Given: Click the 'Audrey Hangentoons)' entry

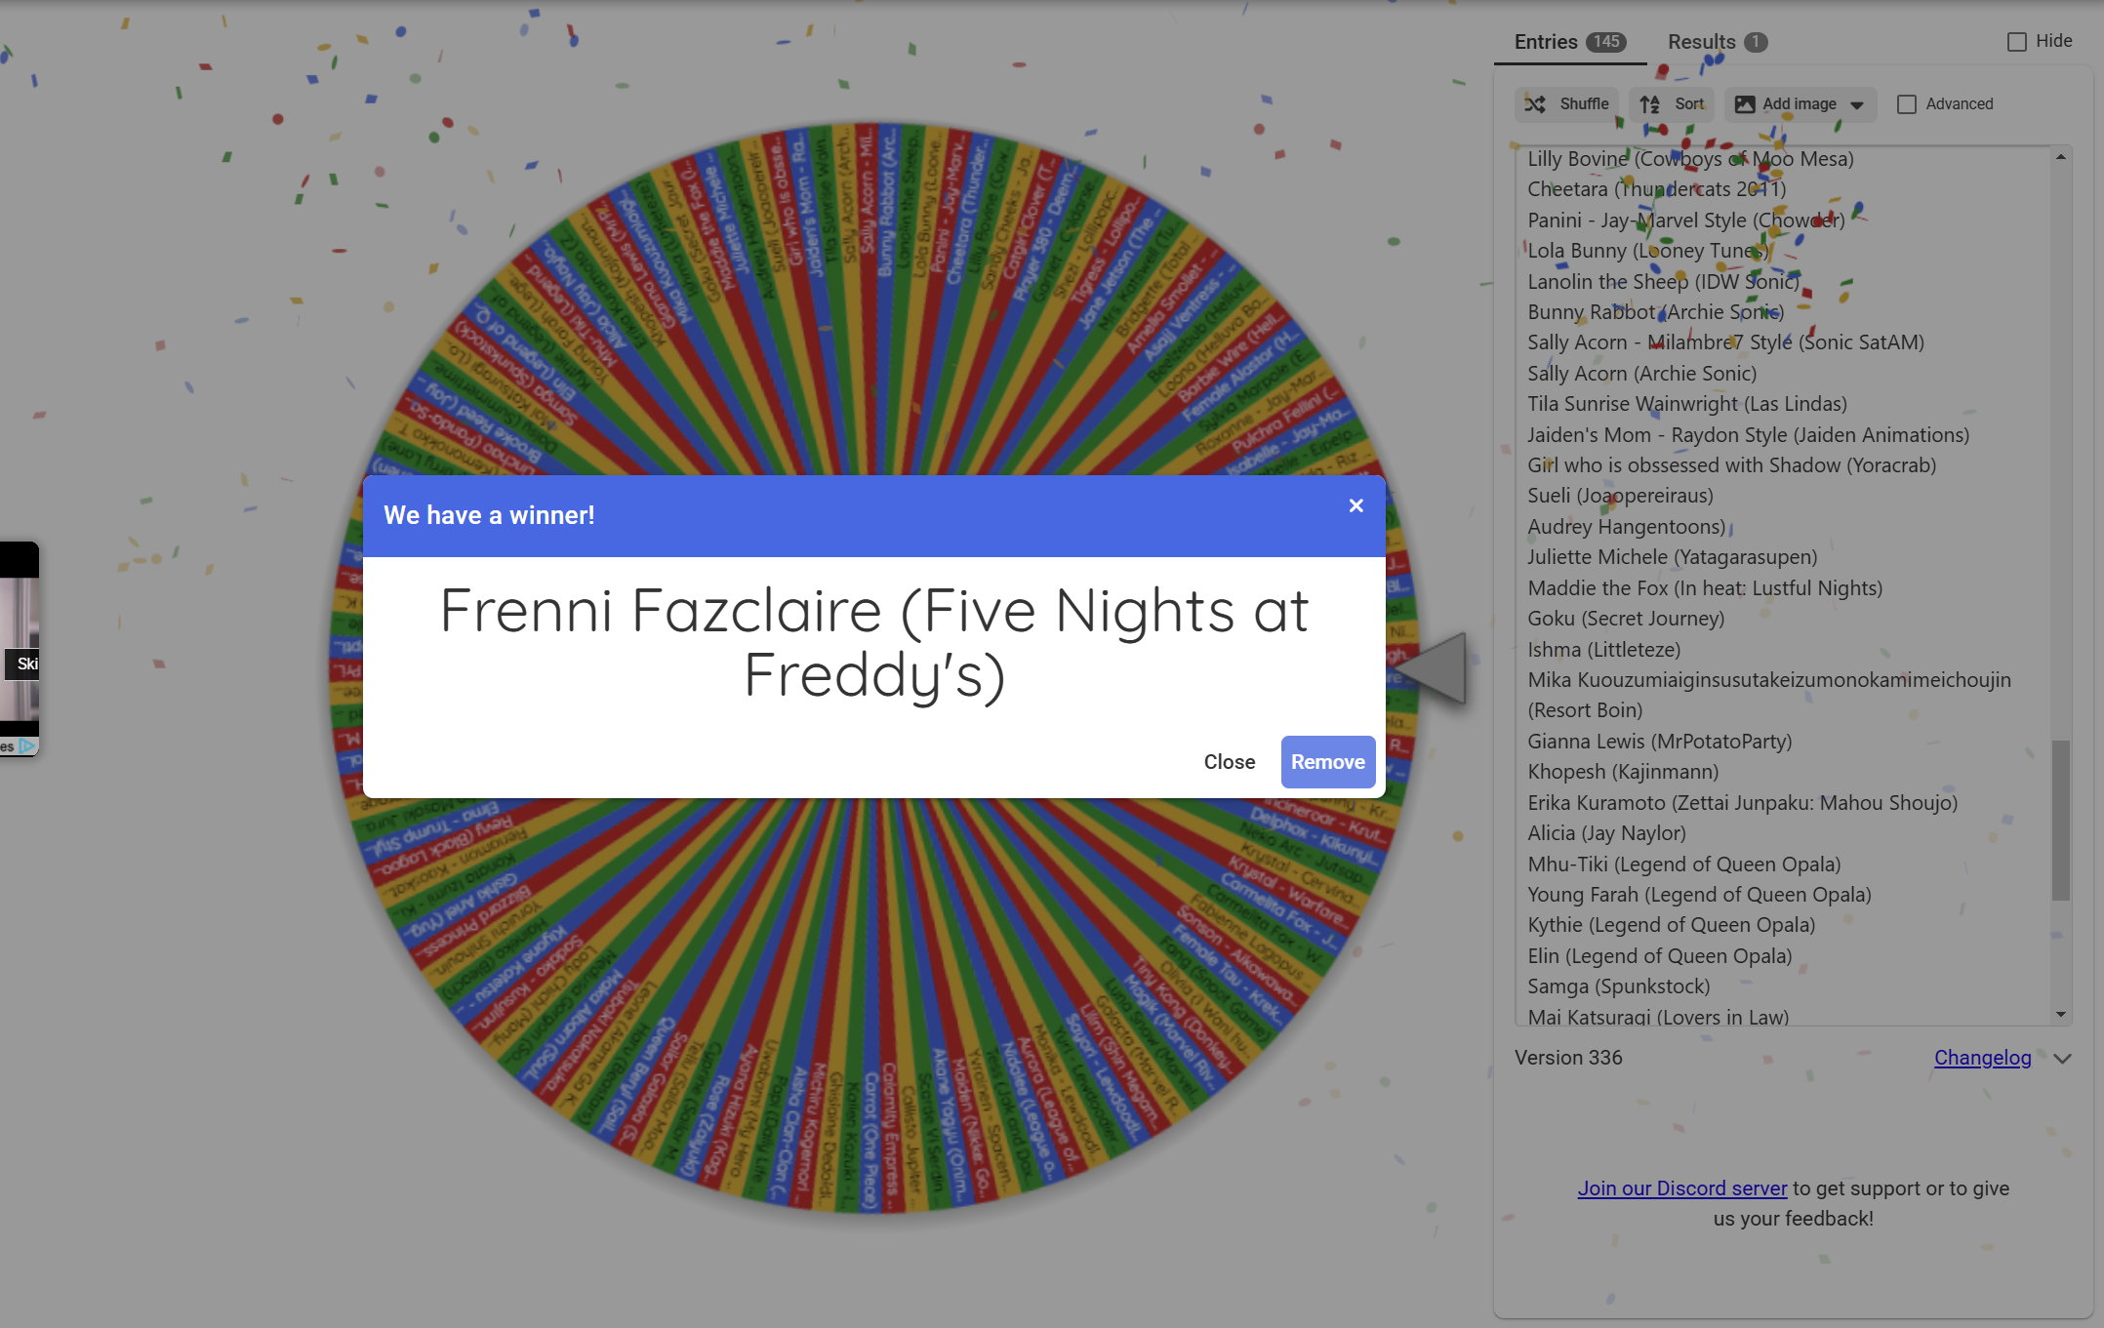Looking at the screenshot, I should pos(1627,527).
